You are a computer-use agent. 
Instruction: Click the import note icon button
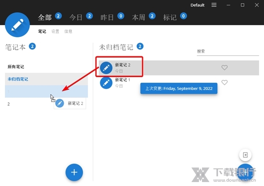(246, 155)
